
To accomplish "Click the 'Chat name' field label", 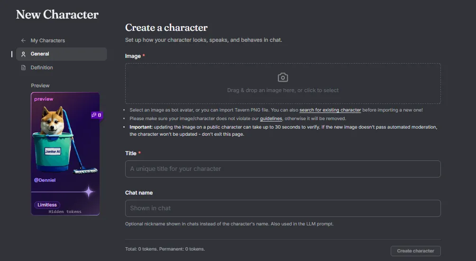I will click(139, 193).
